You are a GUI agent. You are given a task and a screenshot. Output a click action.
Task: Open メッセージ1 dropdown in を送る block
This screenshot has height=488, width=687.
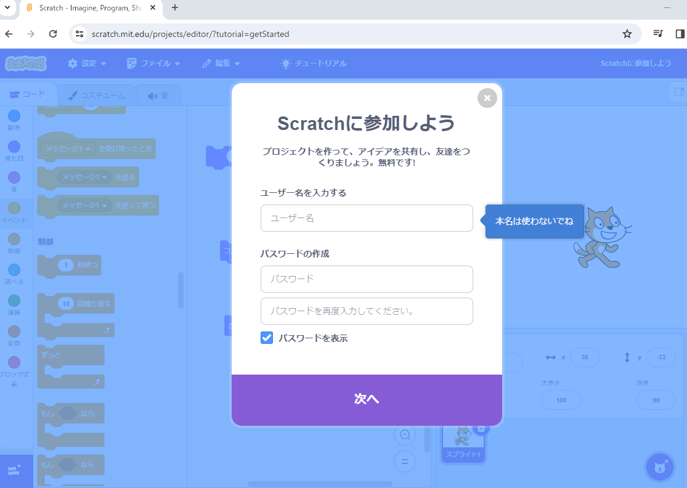pyautogui.click(x=84, y=177)
